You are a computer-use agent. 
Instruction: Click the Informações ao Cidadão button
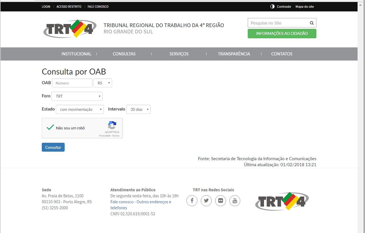coord(282,33)
